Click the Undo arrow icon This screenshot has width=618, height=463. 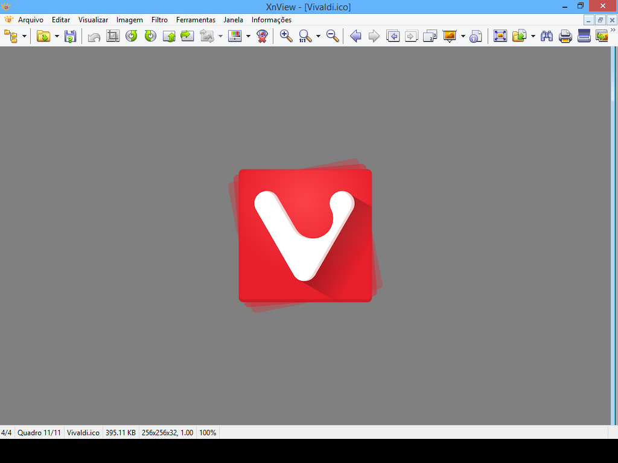94,37
